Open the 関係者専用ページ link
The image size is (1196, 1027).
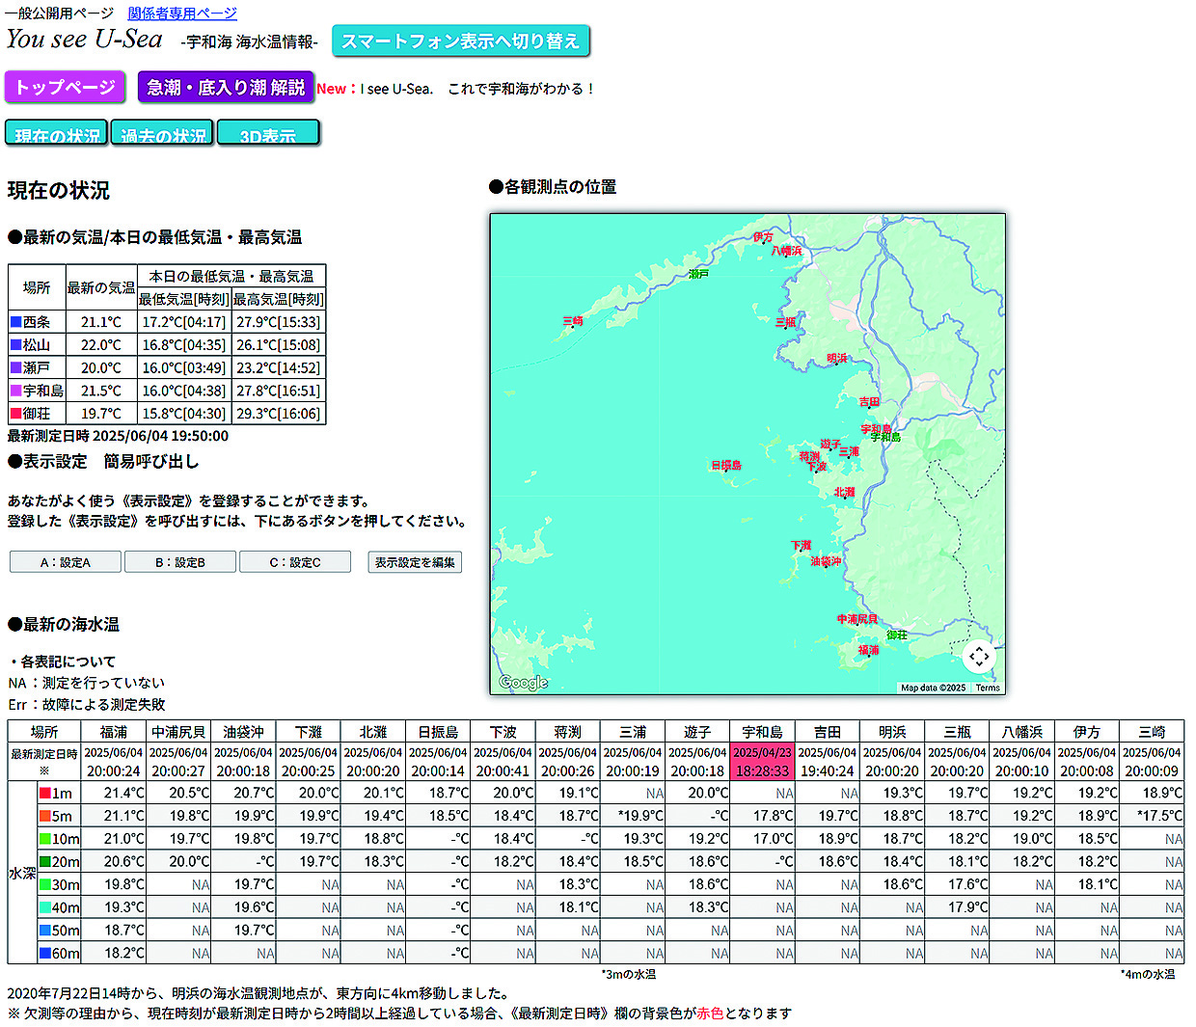coord(182,14)
